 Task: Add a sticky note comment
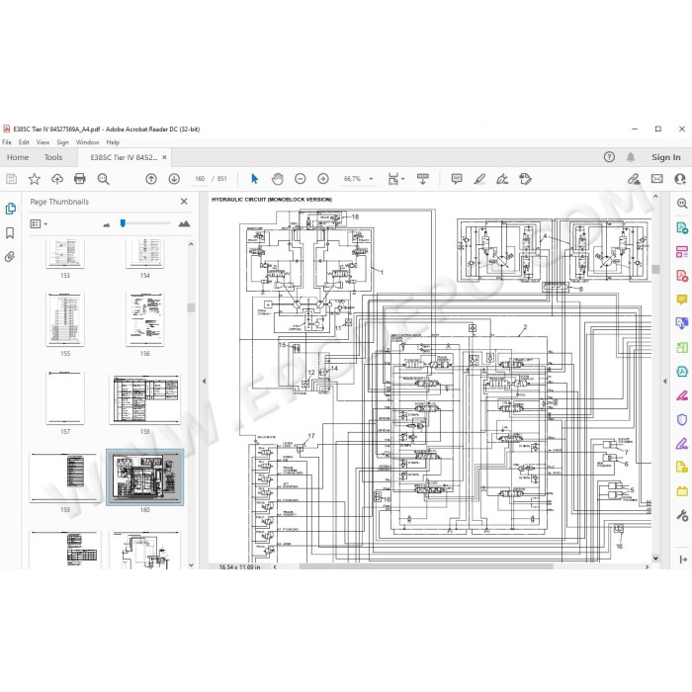click(x=457, y=179)
